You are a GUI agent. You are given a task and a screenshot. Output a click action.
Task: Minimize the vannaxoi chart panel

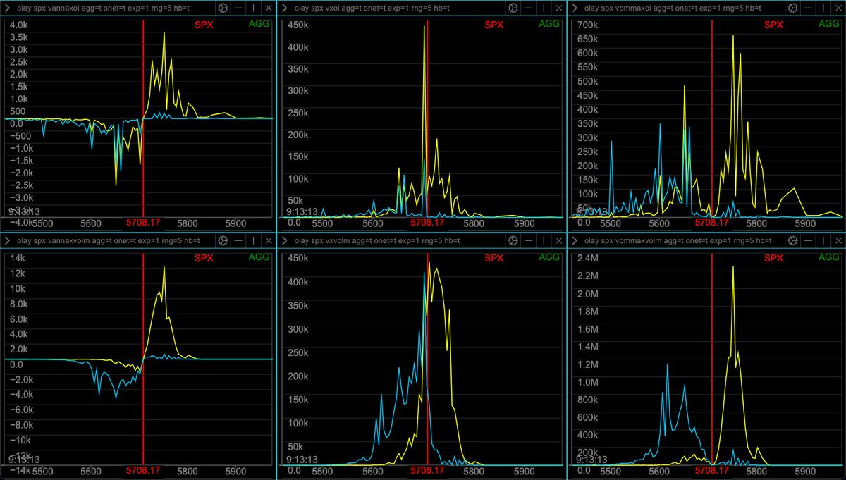239,8
